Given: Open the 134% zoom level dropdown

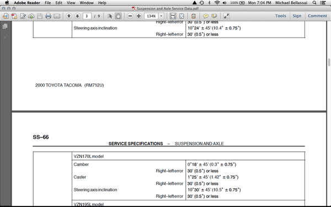Looking at the screenshot, I should 162,16.
